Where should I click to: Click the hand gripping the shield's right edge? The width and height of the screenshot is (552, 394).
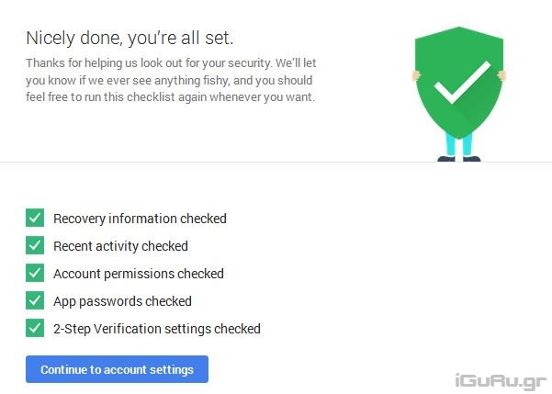click(502, 75)
